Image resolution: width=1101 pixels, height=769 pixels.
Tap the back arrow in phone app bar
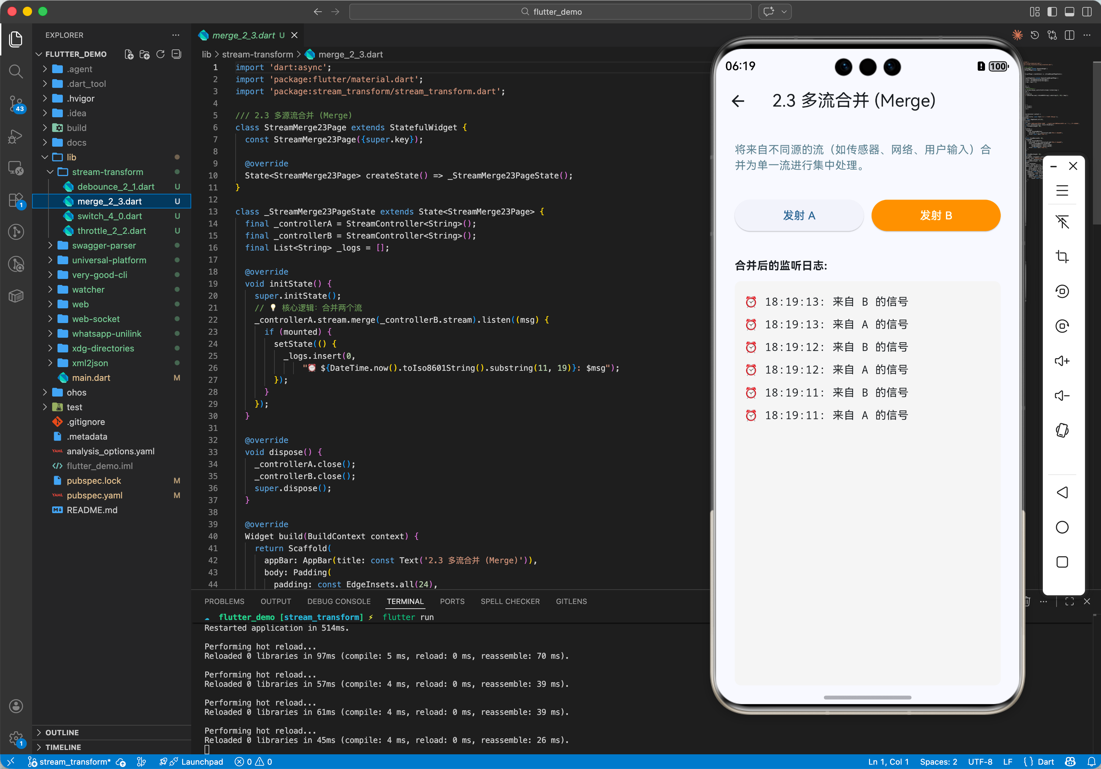pyautogui.click(x=738, y=101)
